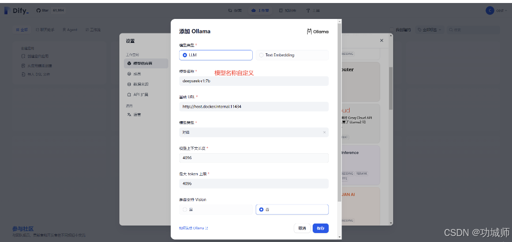
Task: Click the 工具 hammer icon
Action: pyautogui.click(x=308, y=10)
